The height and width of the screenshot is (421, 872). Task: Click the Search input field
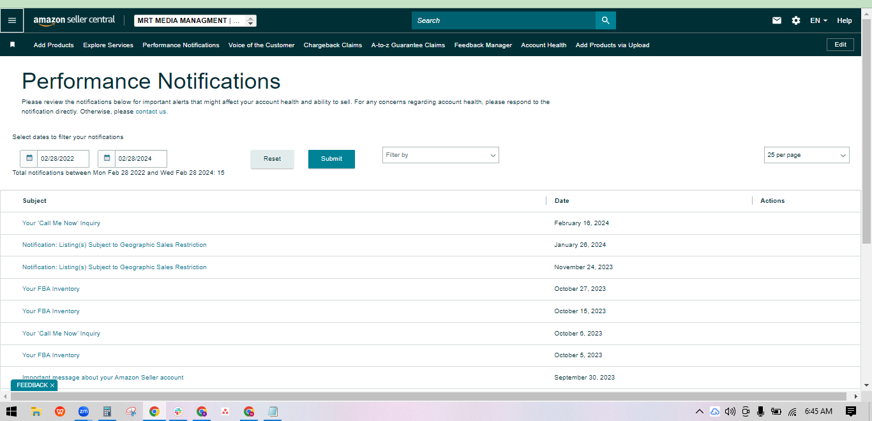504,20
